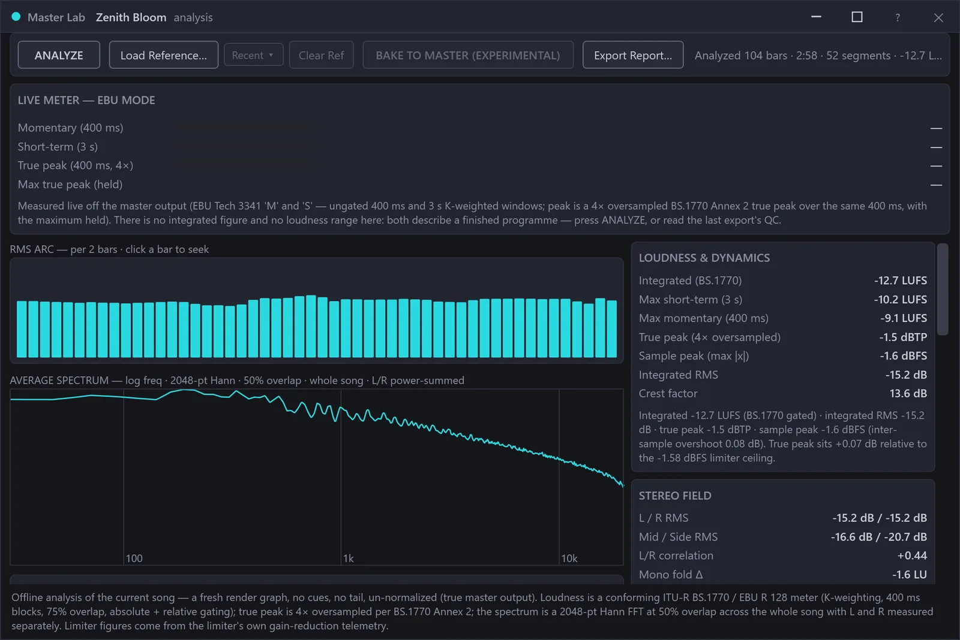Click the AVERAGE SPECTRUM caption text
This screenshot has width=960, height=640.
pos(237,381)
